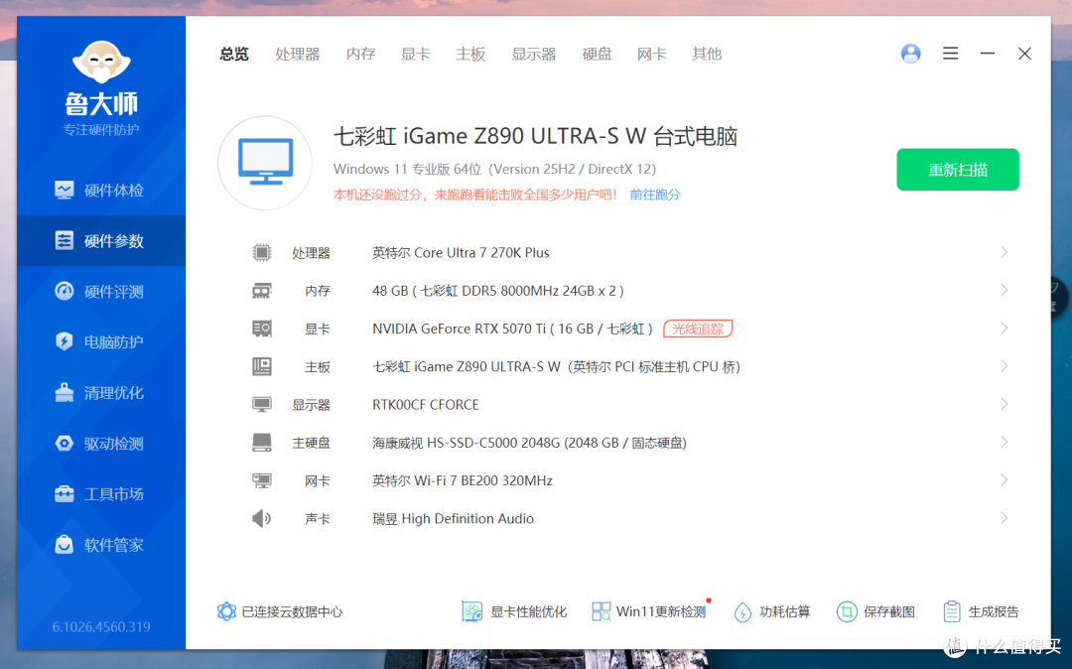Click 瑞昱 High Definition Audio text
This screenshot has width=1072, height=669.
pyautogui.click(x=454, y=519)
